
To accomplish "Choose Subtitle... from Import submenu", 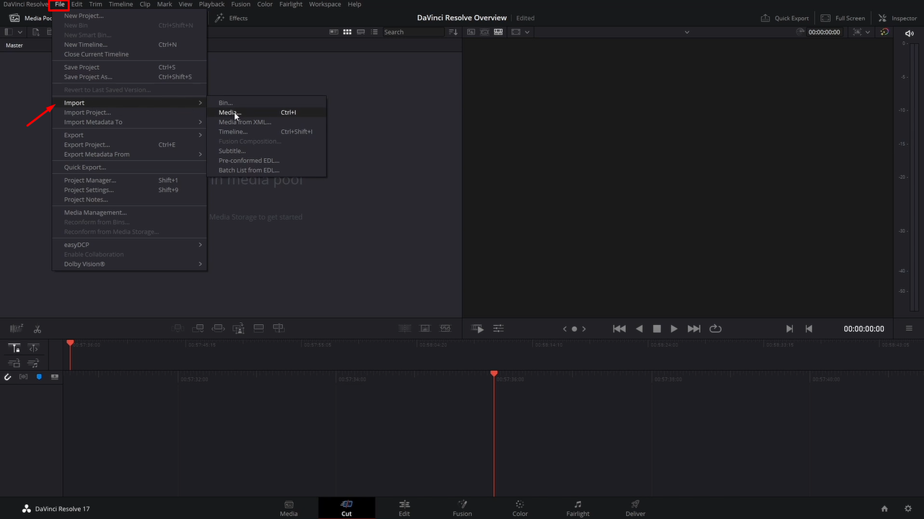I will click(x=266, y=151).
